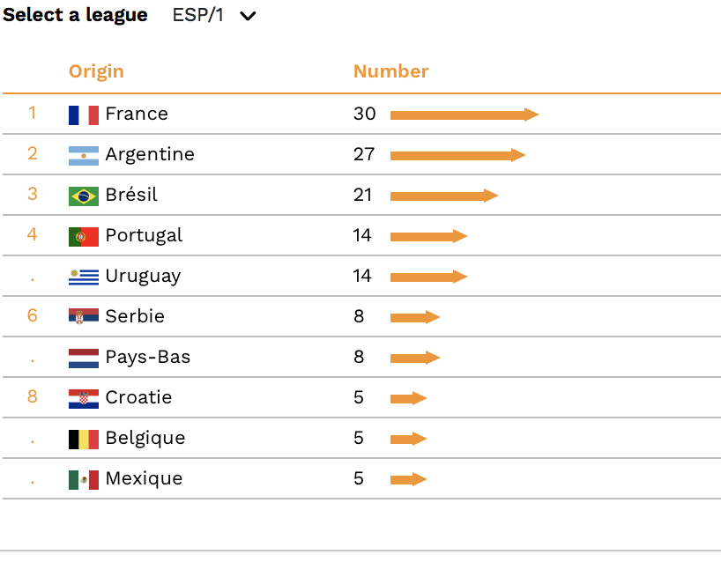Viewport: 721px width, 562px height.
Task: Sort by the Origin column header
Action: coord(96,71)
